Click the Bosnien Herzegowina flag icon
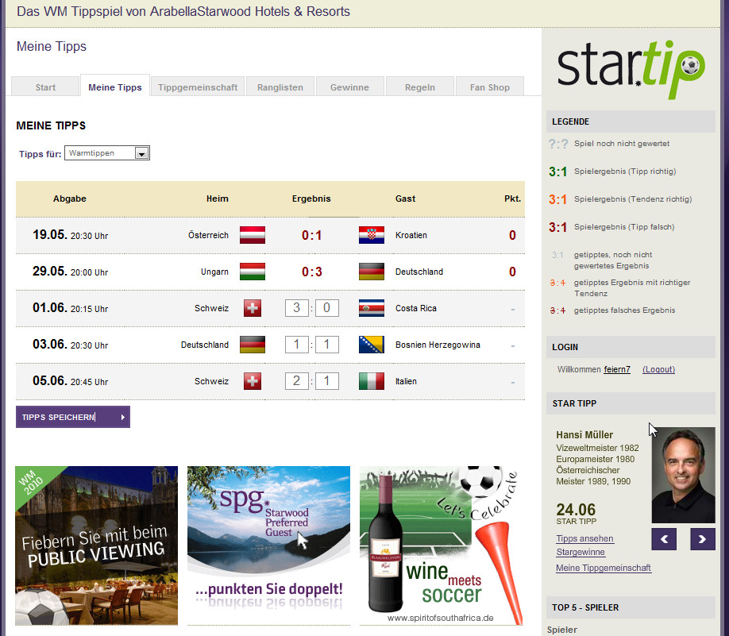 (x=372, y=345)
